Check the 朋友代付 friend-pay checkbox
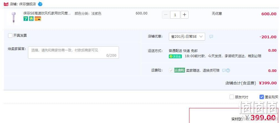280x123 pixels. (231, 97)
